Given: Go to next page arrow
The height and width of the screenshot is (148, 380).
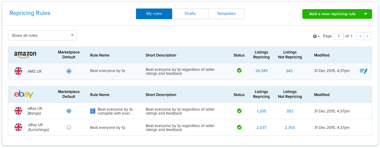Looking at the screenshot, I should [368, 36].
